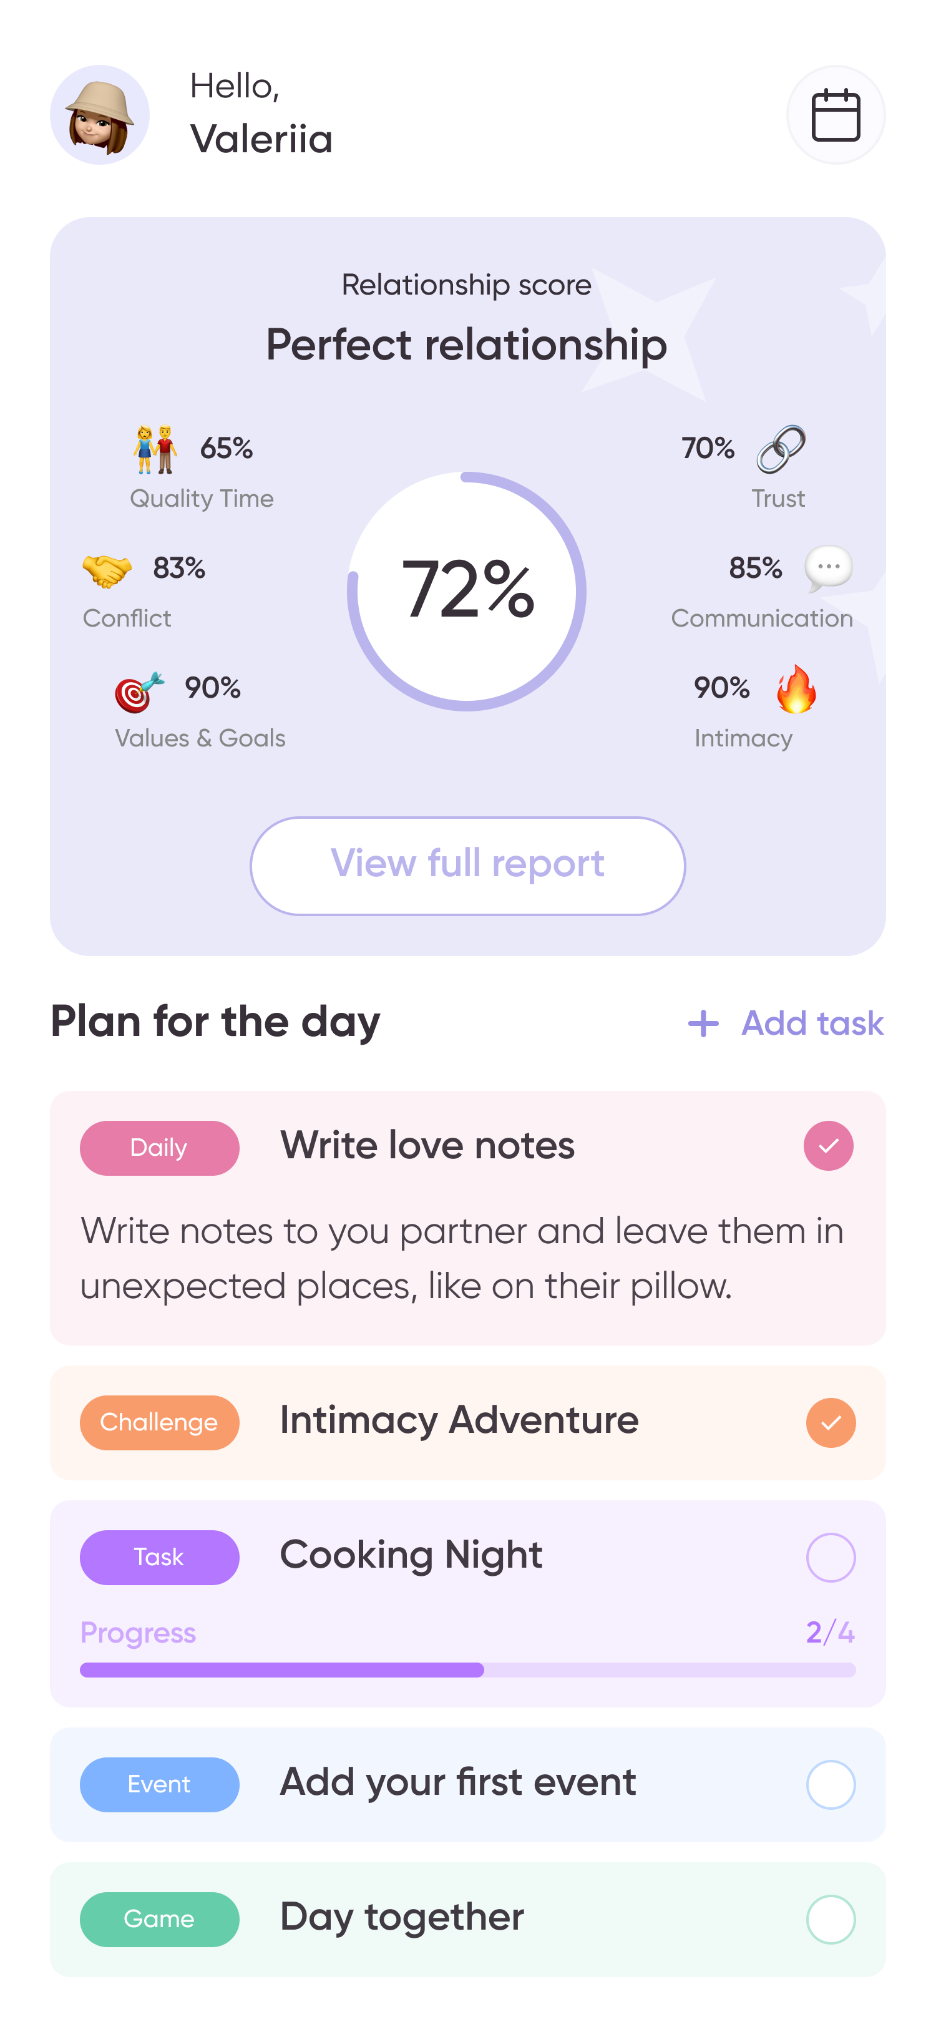Uncheck the Intimacy Adventure challenge
Image resolution: width=936 pixels, height=2027 pixels.
pyautogui.click(x=831, y=1423)
